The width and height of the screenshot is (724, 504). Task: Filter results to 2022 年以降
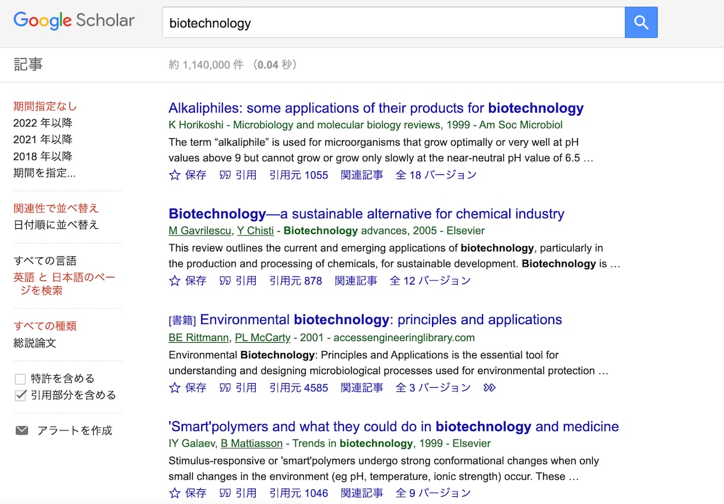(43, 123)
